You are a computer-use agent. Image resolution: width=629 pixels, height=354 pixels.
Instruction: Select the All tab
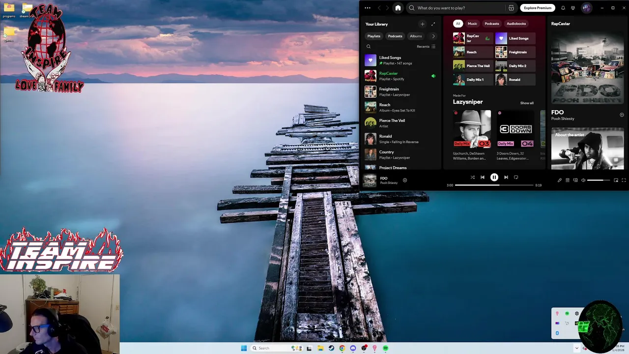coord(458,24)
